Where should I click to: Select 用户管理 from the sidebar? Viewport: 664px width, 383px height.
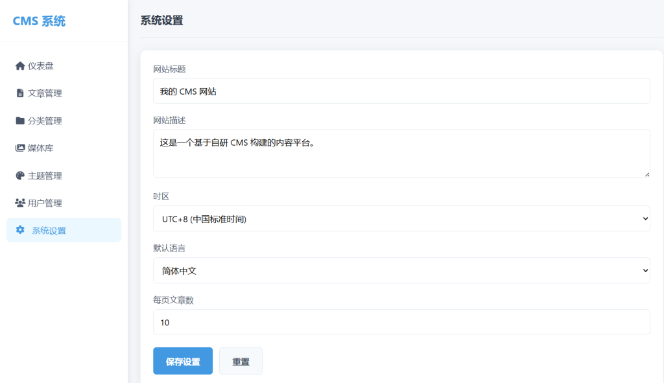click(45, 203)
